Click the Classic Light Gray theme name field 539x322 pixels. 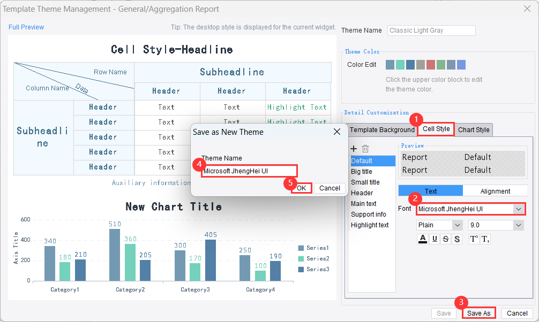pyautogui.click(x=431, y=30)
